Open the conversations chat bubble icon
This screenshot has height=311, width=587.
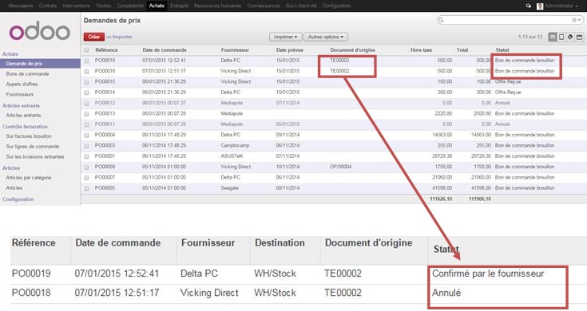click(x=528, y=6)
